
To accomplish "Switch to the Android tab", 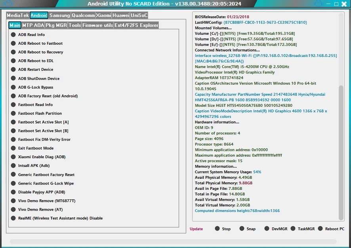I will (x=39, y=15).
